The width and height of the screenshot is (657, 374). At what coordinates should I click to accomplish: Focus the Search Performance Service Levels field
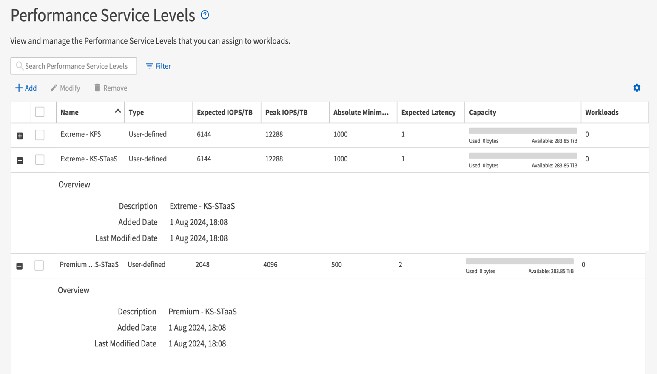[77, 66]
